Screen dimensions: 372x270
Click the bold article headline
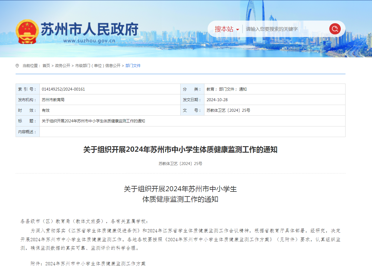[180, 150]
